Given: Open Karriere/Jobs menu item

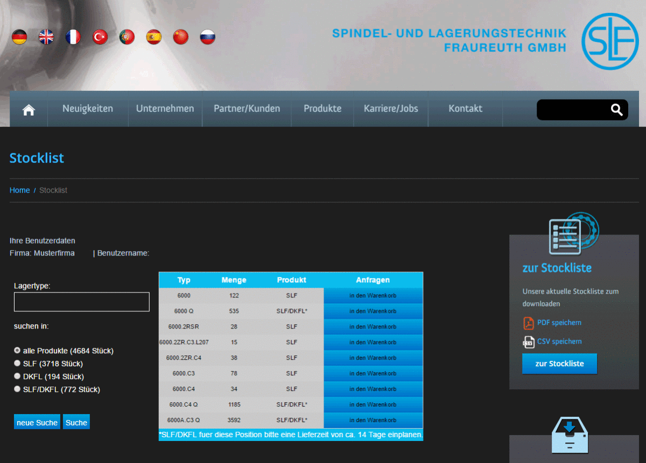Looking at the screenshot, I should pos(391,109).
